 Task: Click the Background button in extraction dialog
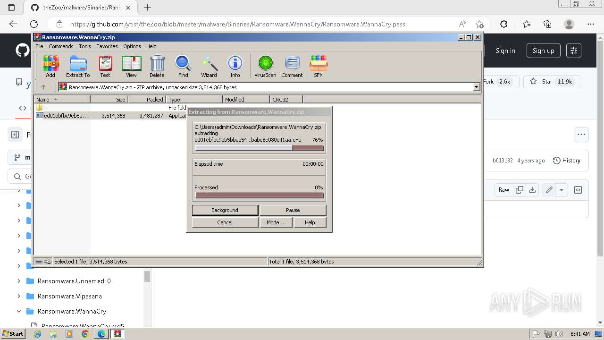coord(225,210)
